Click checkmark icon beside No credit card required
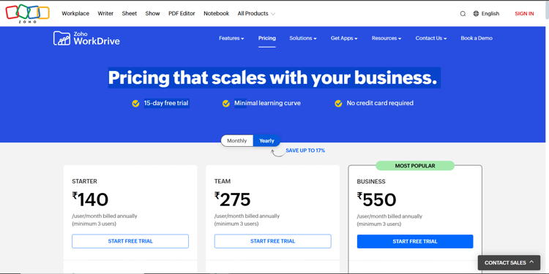 pyautogui.click(x=338, y=104)
